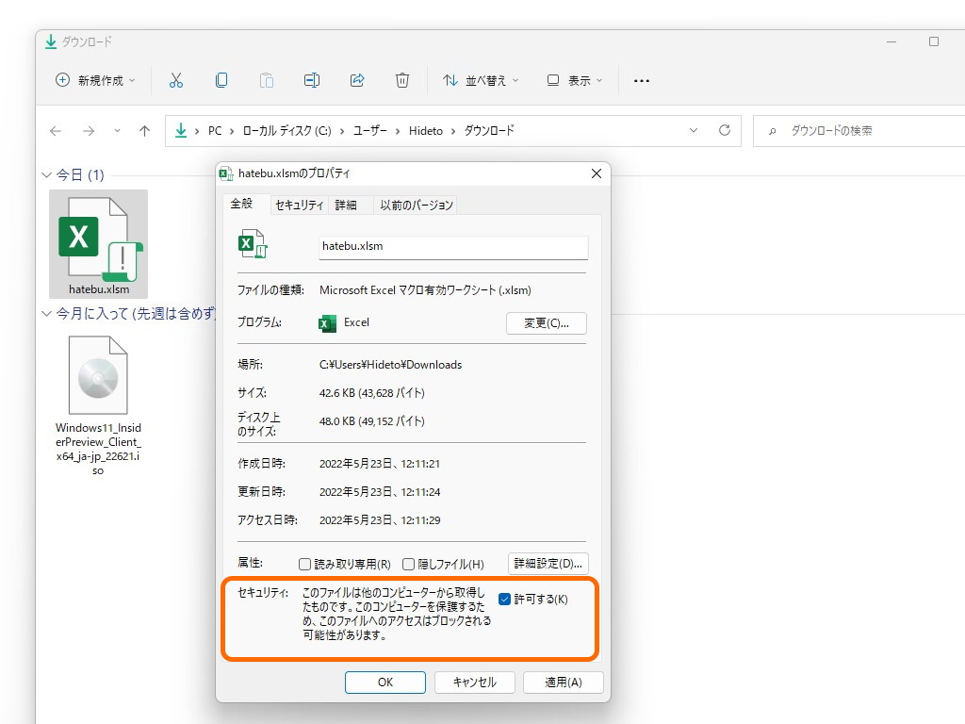This screenshot has width=965, height=724.
Task: Click ローカル ディスク (C:) breadcrumb
Action: pyautogui.click(x=286, y=130)
